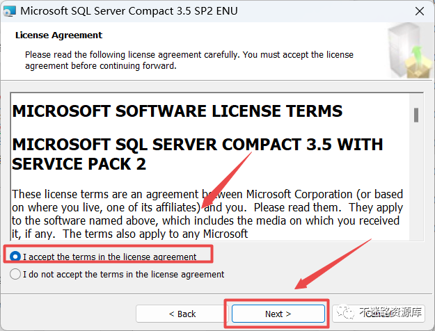Click the "Please read the following license agreement" text
Image resolution: width=435 pixels, height=331 pixels.
tap(189, 60)
